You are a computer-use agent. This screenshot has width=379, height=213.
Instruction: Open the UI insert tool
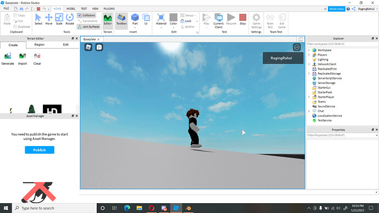tap(146, 19)
